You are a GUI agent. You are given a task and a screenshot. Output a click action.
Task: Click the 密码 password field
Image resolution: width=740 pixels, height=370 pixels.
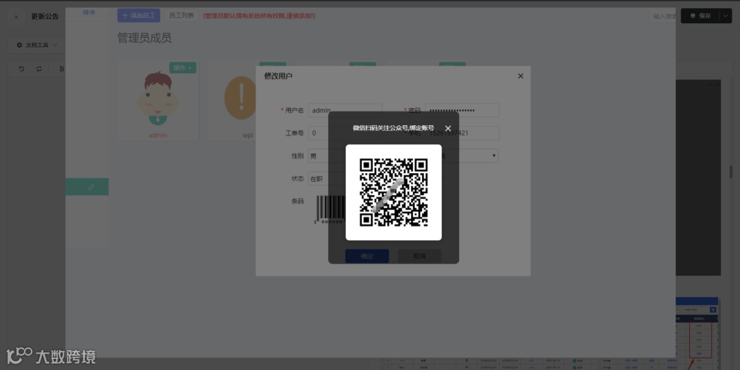[x=462, y=110]
